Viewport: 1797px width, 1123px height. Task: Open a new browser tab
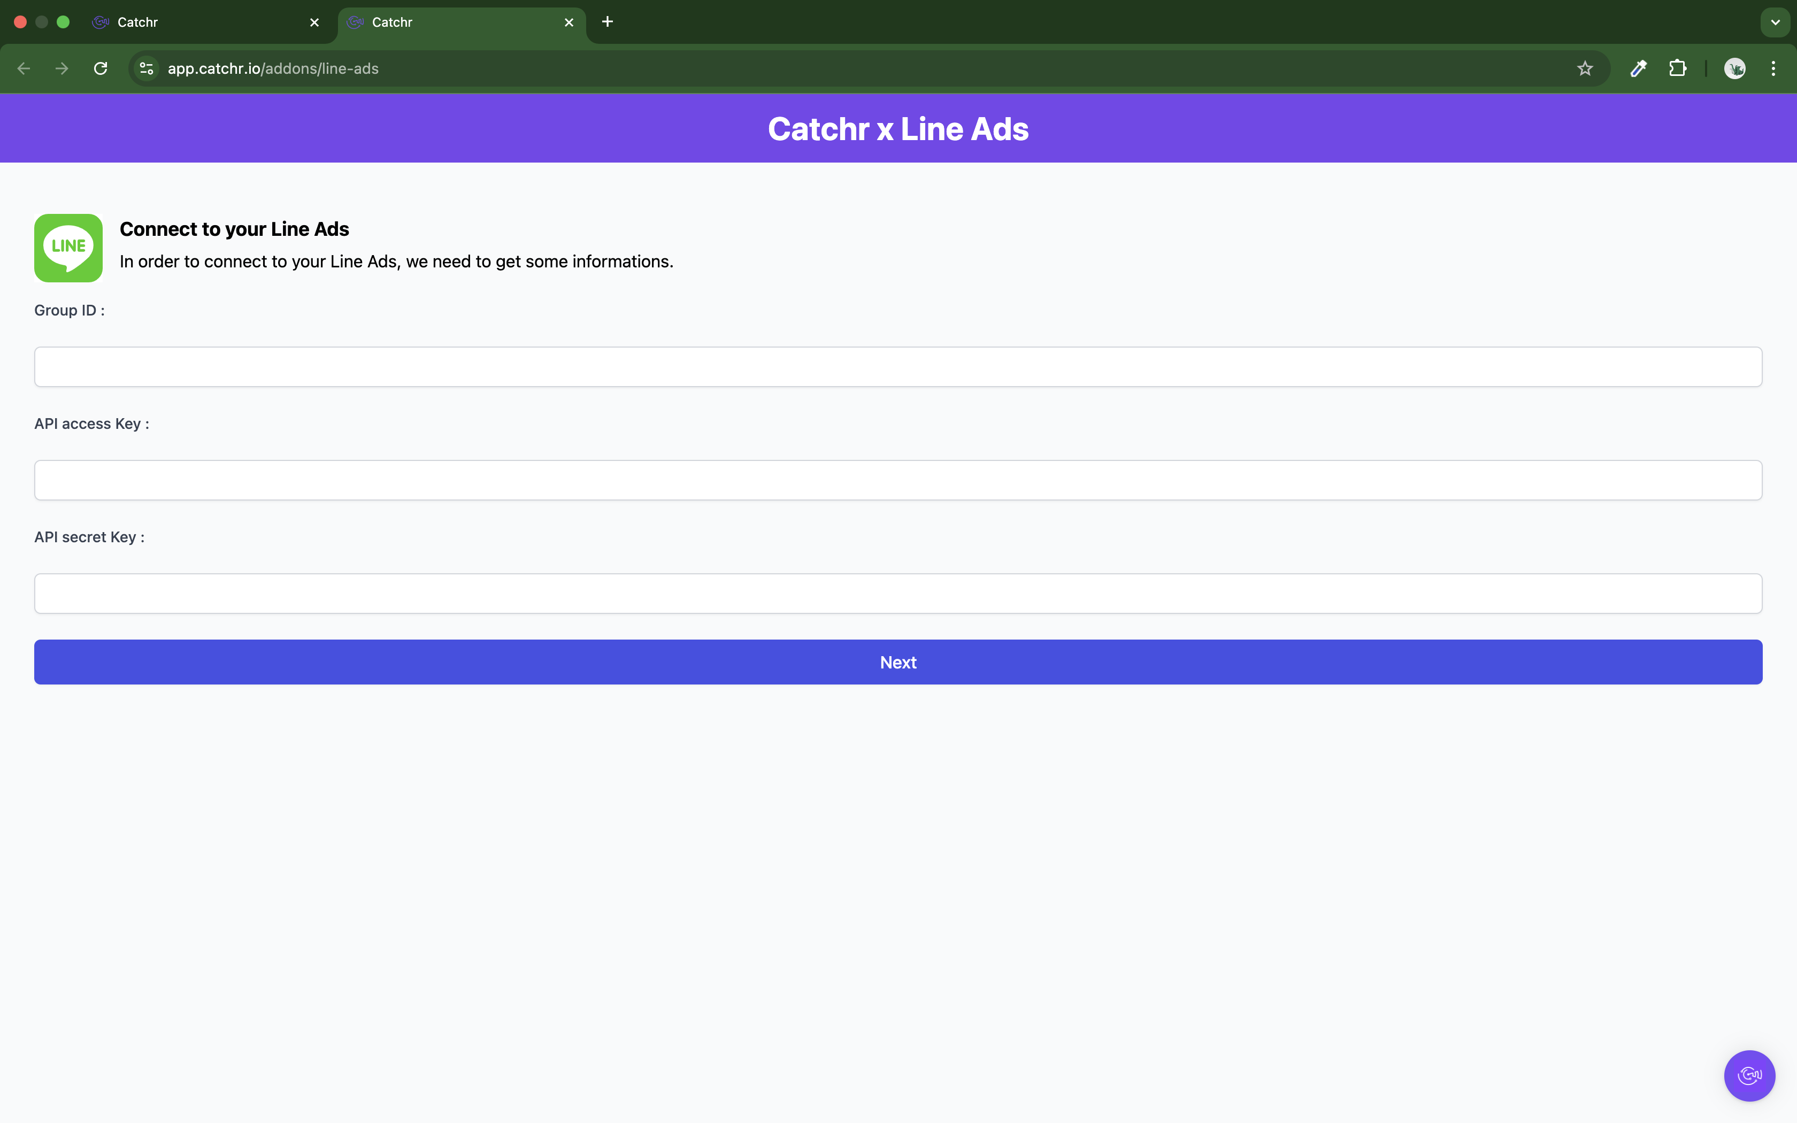click(x=608, y=21)
